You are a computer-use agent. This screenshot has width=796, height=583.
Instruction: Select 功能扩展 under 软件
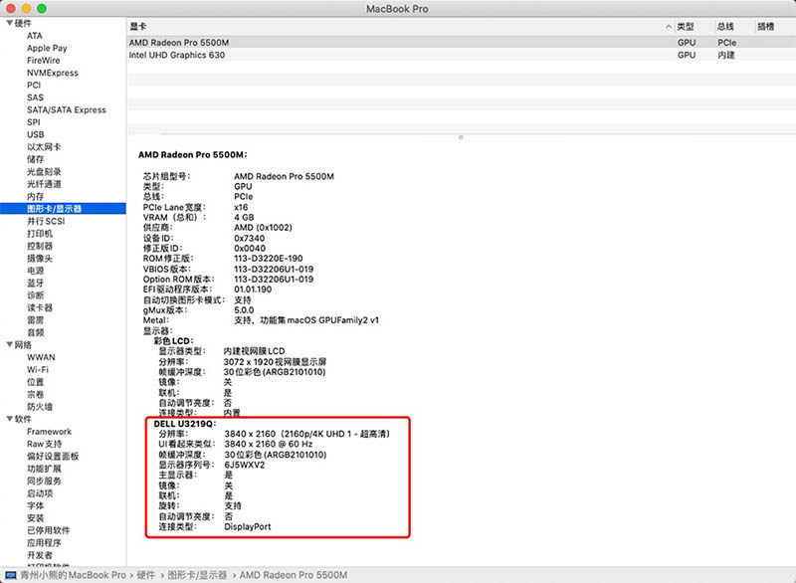[x=44, y=469]
